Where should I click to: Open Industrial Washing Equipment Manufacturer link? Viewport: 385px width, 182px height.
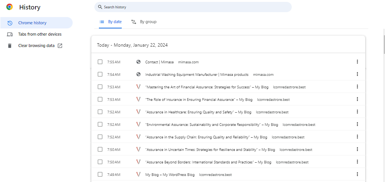pos(197,75)
